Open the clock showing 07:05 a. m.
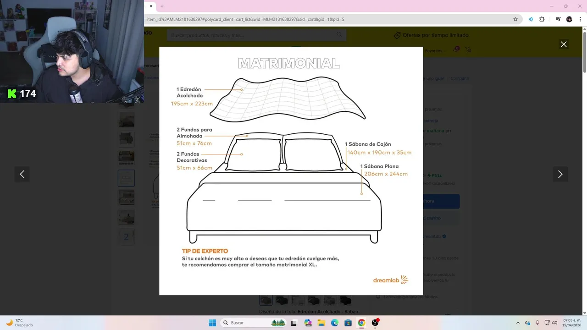Screen dimensions: 587x330 (572, 323)
